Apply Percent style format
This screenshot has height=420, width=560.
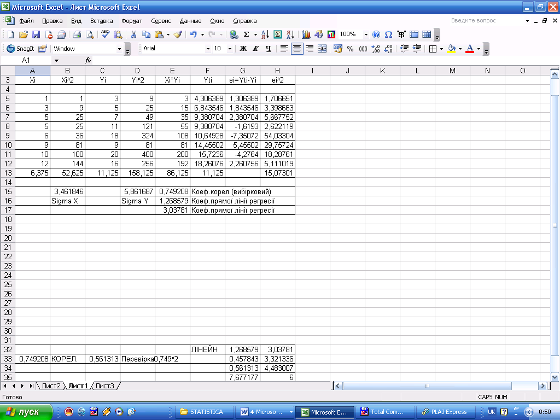tap(351, 49)
